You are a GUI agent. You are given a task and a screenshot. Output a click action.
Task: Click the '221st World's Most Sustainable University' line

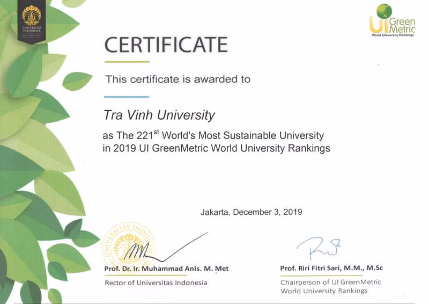pos(213,135)
